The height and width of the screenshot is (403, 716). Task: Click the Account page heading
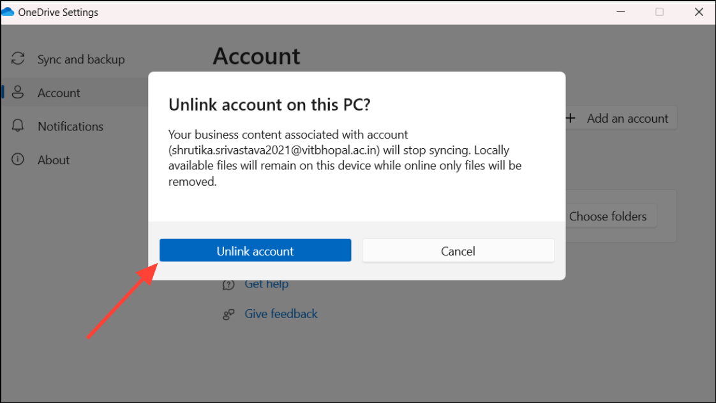coord(257,57)
